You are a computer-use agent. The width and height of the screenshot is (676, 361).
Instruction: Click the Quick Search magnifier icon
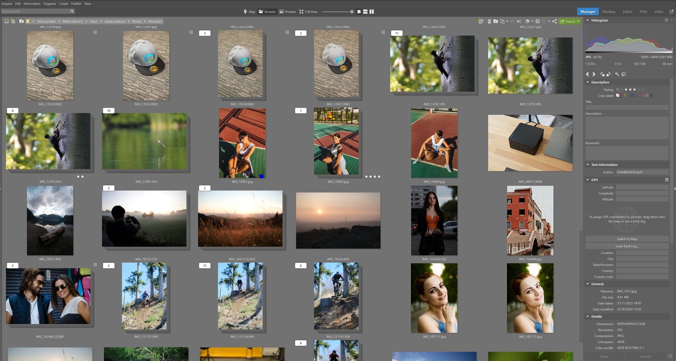(72, 11)
